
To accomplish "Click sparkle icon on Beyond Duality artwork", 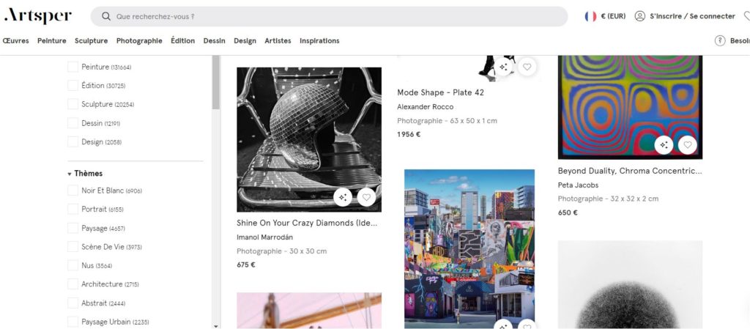I will [x=664, y=145].
